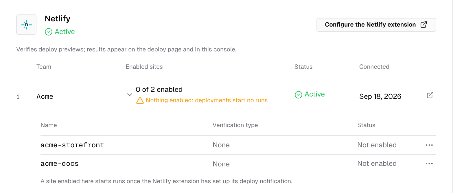Click the "Verifies deploy previews" description text
453x193 pixels.
(x=126, y=49)
